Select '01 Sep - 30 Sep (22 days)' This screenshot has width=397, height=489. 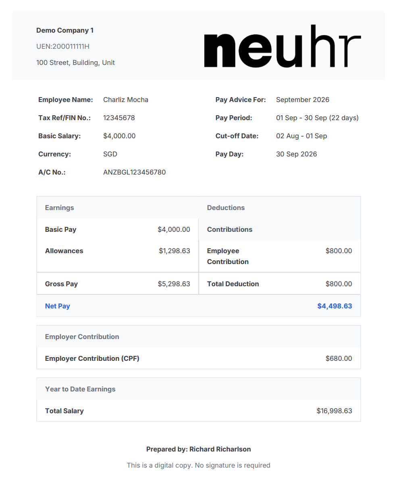pyautogui.click(x=317, y=118)
